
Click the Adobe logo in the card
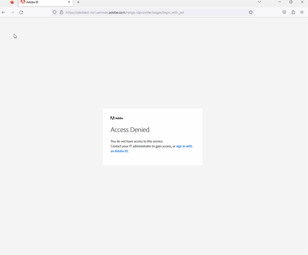pos(117,118)
